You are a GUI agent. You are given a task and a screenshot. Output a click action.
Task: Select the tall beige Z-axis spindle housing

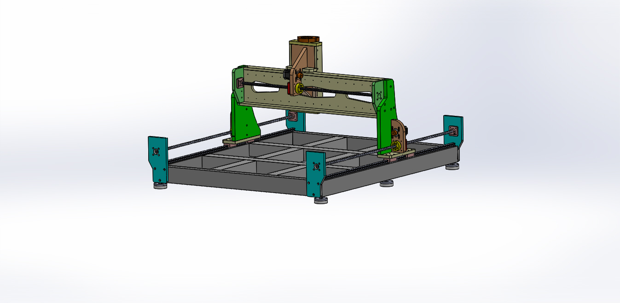[x=306, y=57]
